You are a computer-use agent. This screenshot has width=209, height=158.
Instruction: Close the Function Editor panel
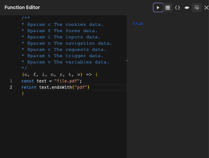point(206,8)
